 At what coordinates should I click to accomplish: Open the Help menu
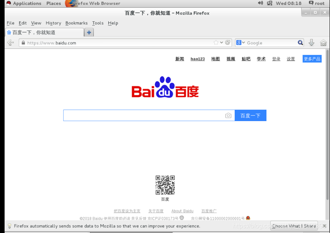pos(113,23)
